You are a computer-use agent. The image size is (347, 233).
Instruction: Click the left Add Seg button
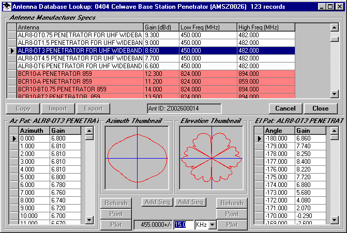(157, 202)
